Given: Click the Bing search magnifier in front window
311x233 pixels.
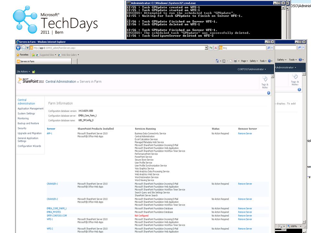Looking at the screenshot, I should 269,48.
